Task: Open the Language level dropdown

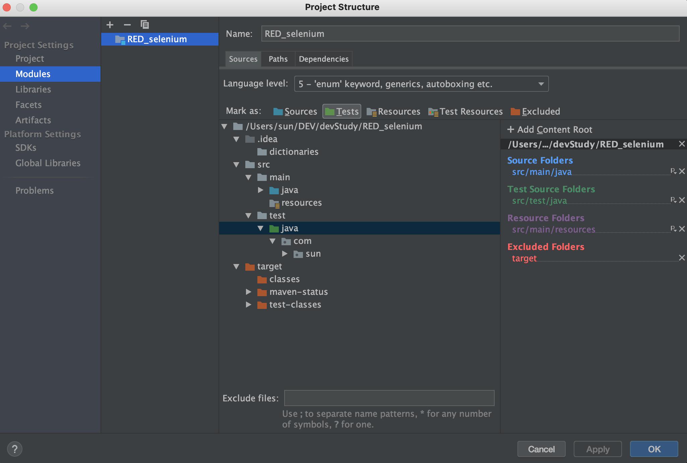Action: pyautogui.click(x=421, y=84)
